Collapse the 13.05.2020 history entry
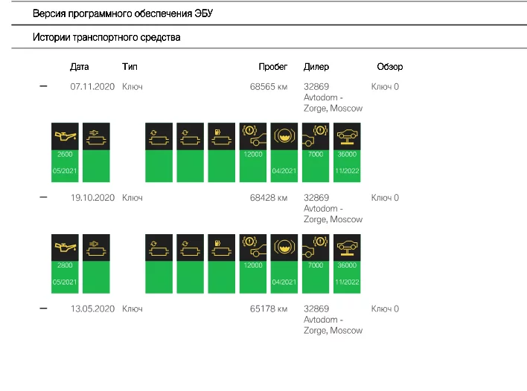The height and width of the screenshot is (391, 527). 43,308
